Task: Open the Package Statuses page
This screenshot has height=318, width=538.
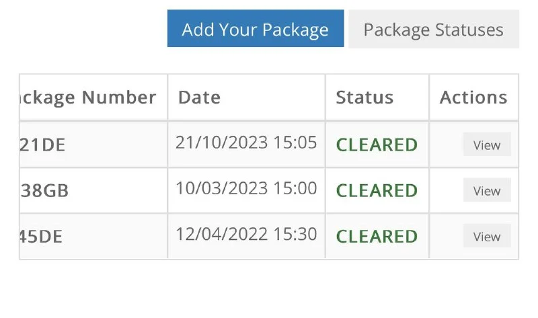Action: pos(433,30)
